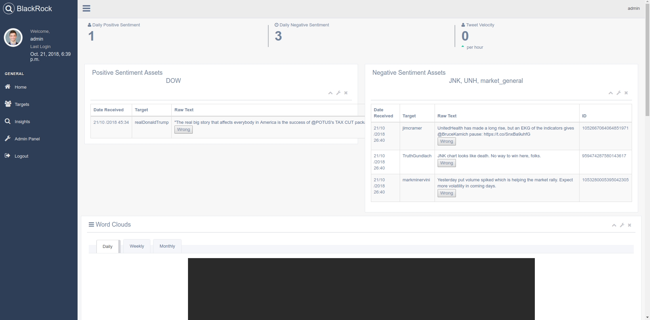Open Word Clouds wrench settings
The height and width of the screenshot is (320, 650).
pyautogui.click(x=622, y=225)
